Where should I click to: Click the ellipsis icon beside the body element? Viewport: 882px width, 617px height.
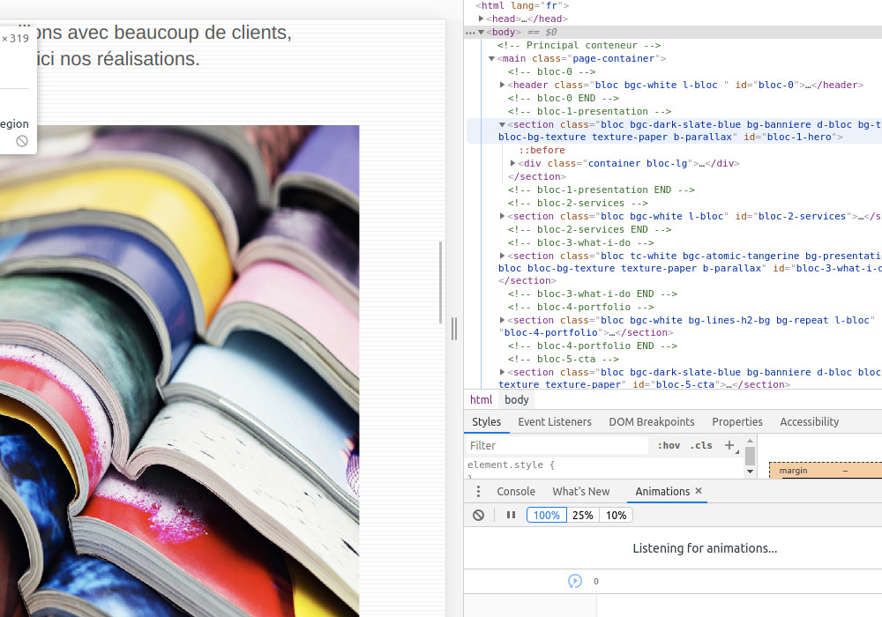click(470, 33)
